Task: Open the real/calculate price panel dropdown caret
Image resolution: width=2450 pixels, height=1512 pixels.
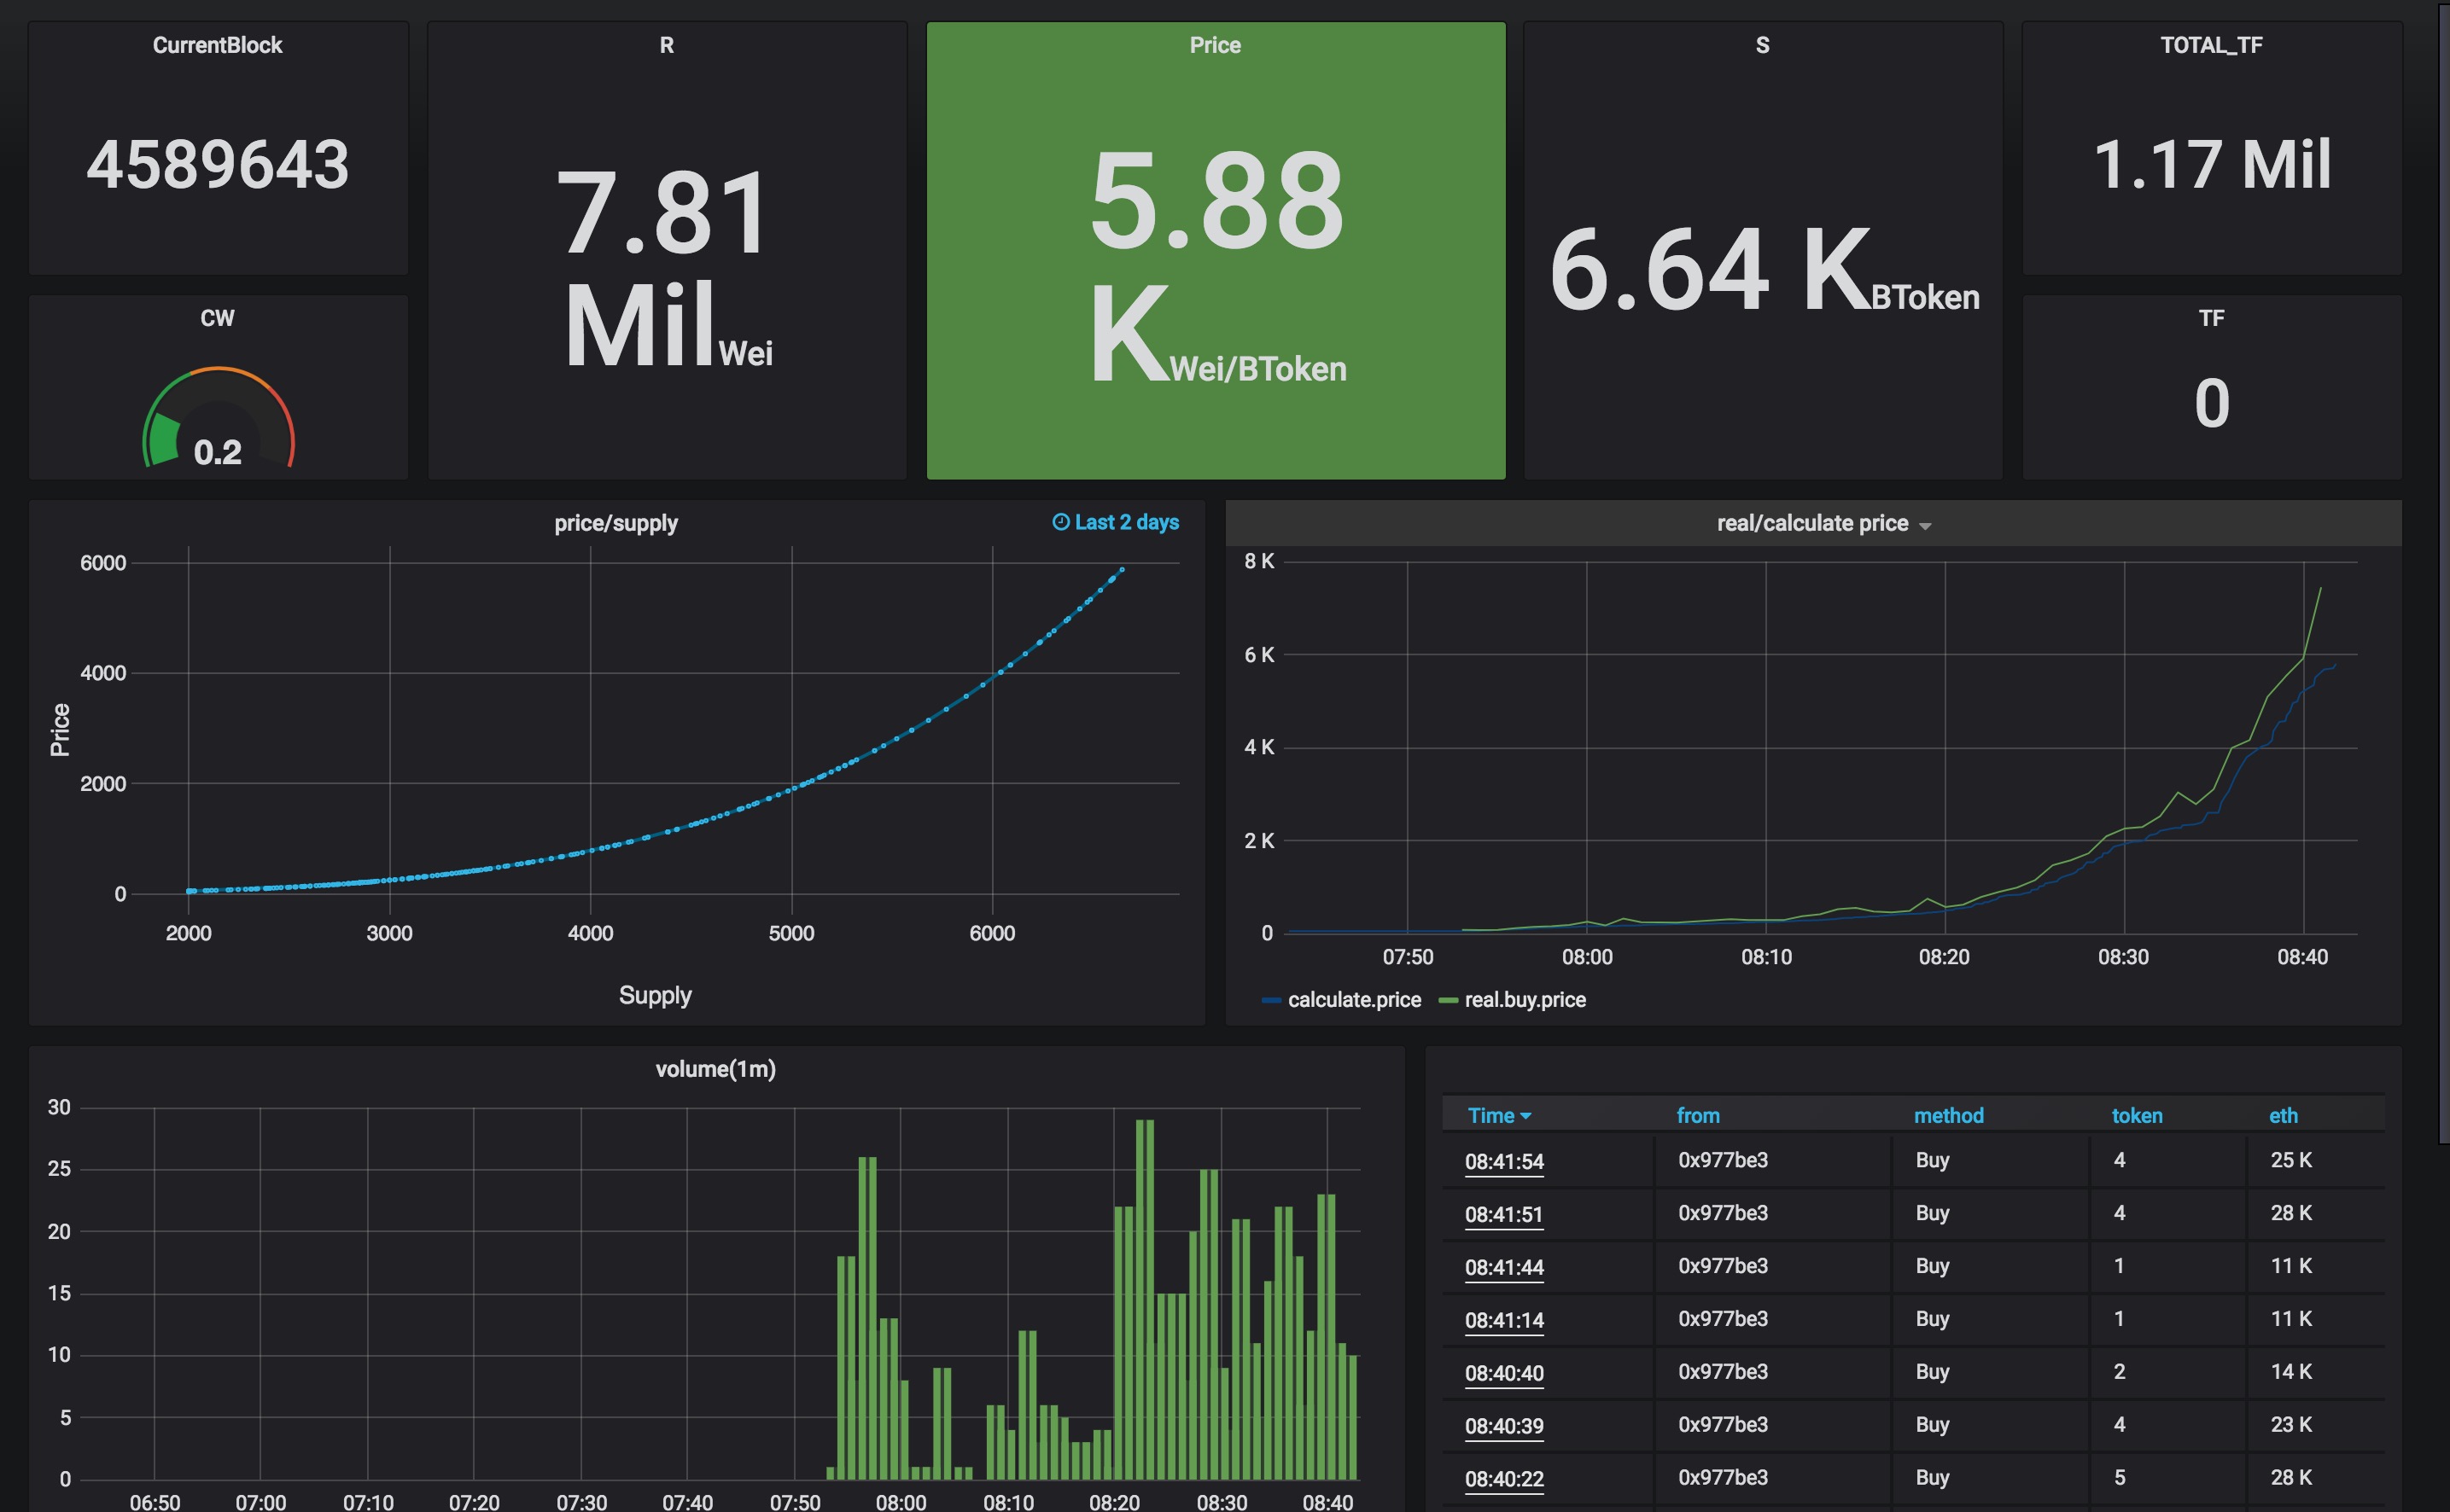Action: [x=1925, y=526]
